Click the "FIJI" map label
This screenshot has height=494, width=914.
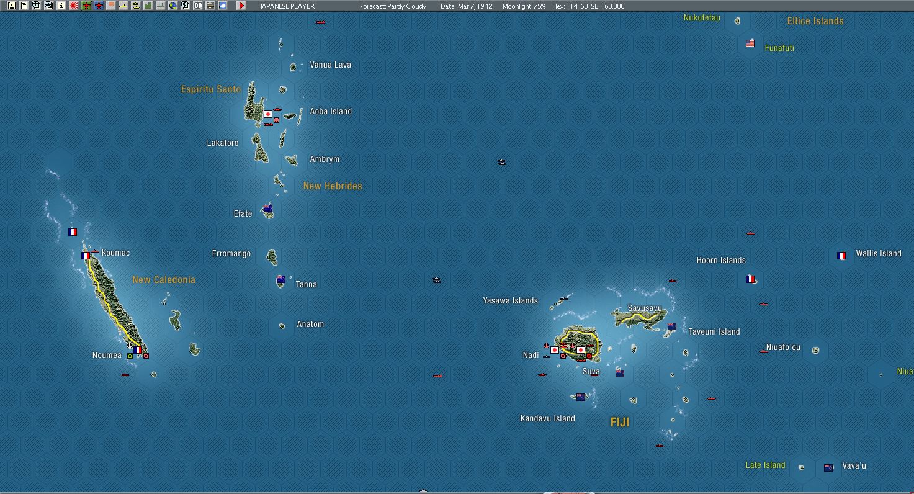tap(620, 423)
